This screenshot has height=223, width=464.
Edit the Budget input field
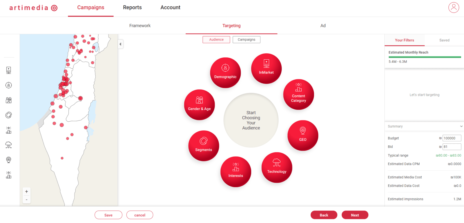[452, 138]
